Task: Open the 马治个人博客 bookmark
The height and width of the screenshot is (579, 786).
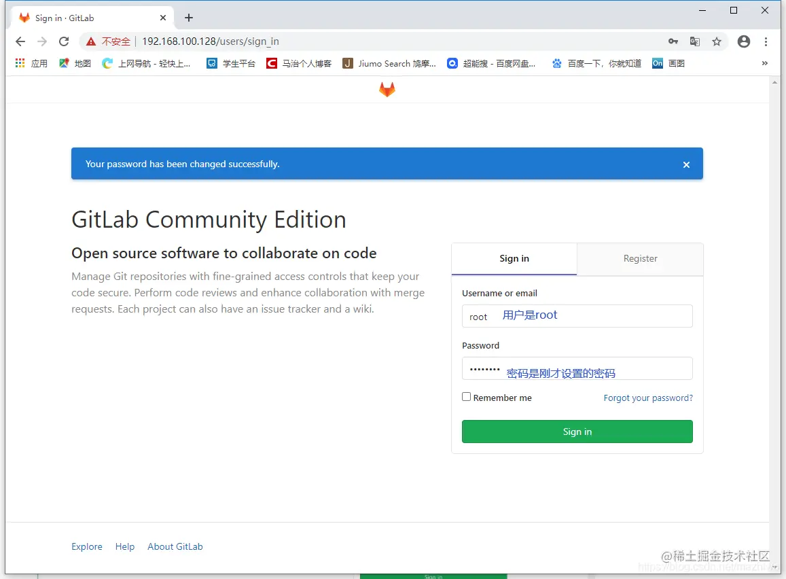Action: coord(299,63)
